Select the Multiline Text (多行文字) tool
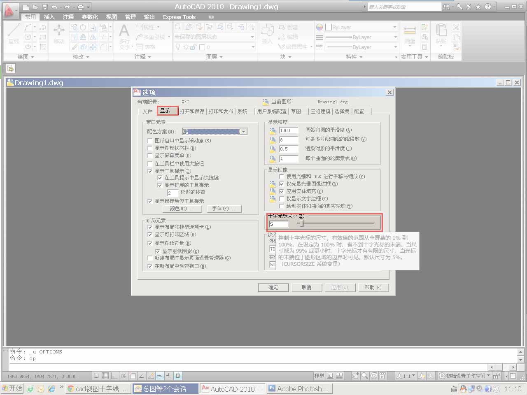Viewport: 527px width, 395px height. (x=124, y=36)
